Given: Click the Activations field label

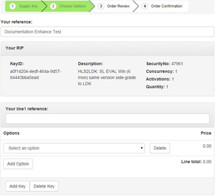Looking at the screenshot, I should coord(158,79).
